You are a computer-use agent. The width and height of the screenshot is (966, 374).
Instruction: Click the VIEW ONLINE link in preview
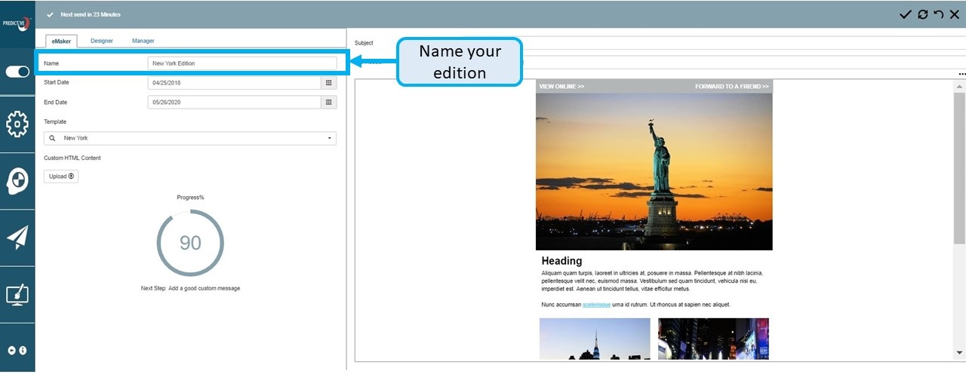pos(561,87)
